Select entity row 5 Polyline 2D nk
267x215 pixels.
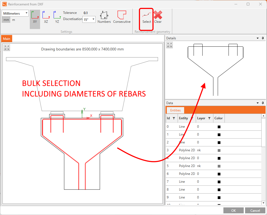214,166
